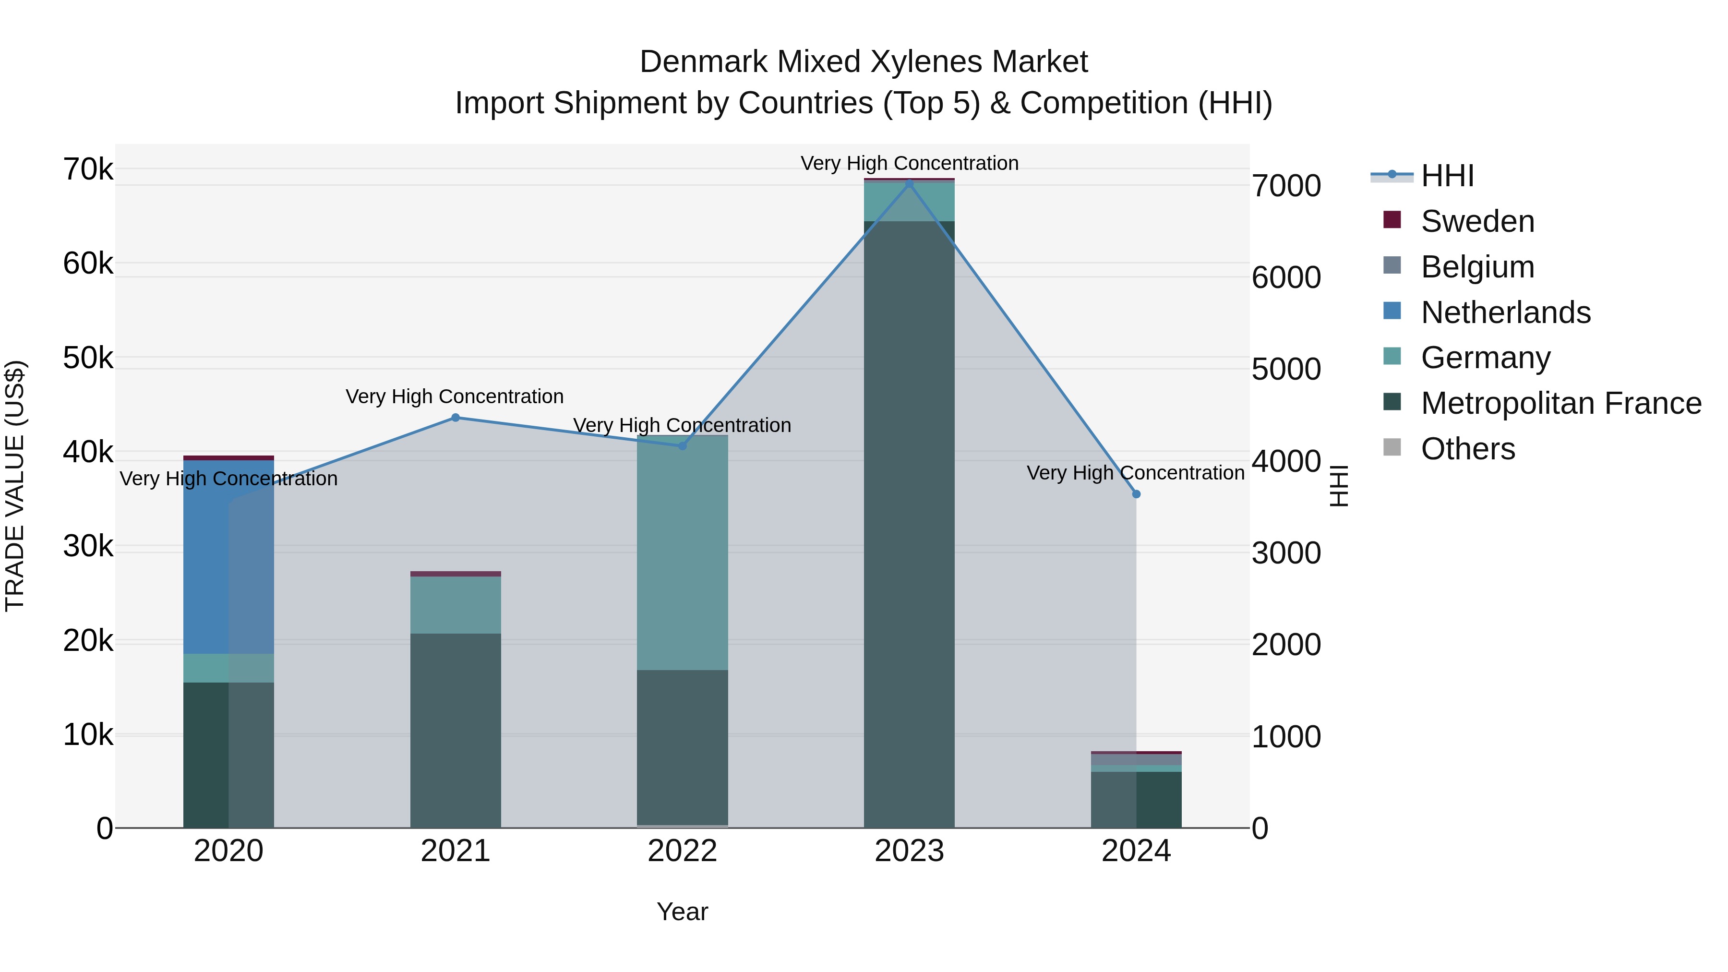Viewport: 1728px width, 972px height.
Task: Toggle Germany series in the legend
Action: pyautogui.click(x=1468, y=358)
